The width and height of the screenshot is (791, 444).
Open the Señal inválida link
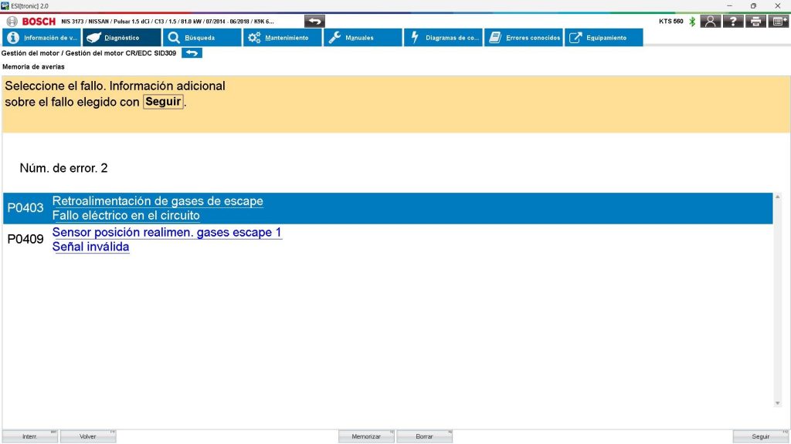click(x=91, y=247)
